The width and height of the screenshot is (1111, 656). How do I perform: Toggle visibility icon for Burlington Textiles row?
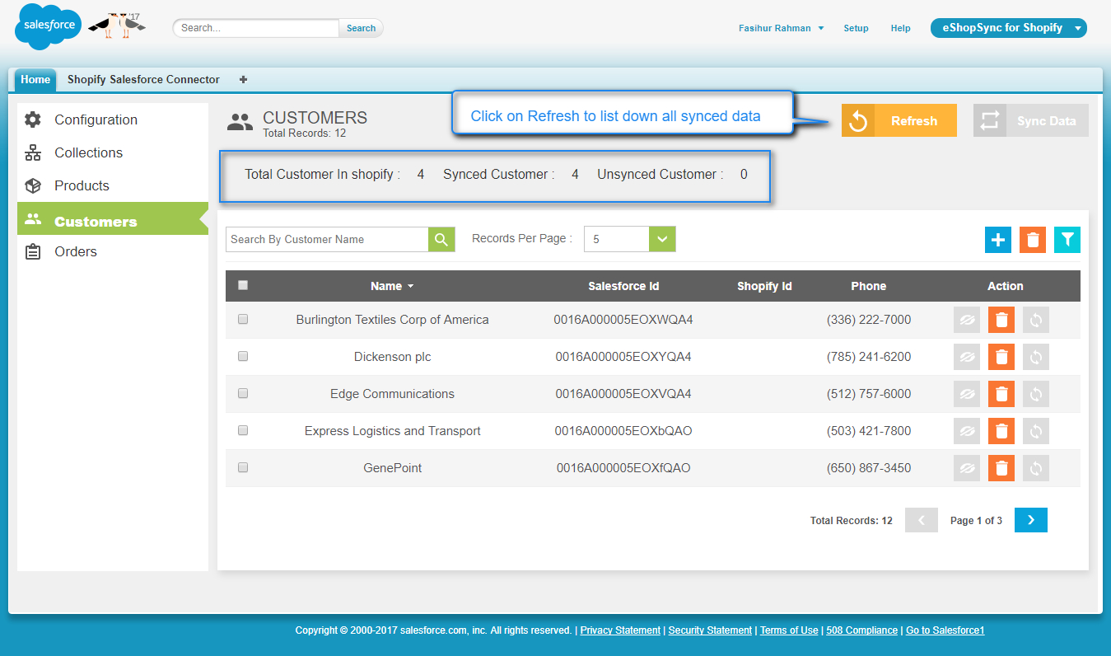click(x=967, y=320)
